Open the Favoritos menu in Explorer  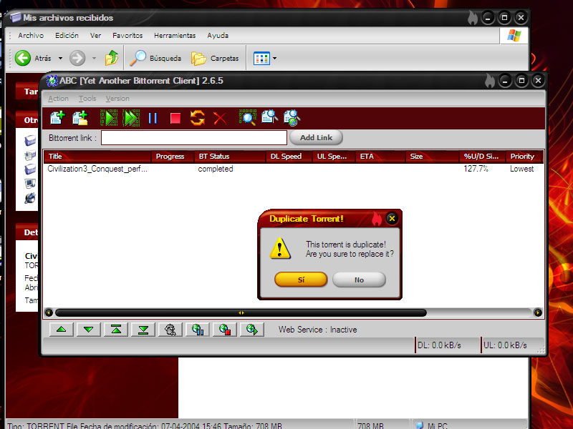tap(127, 35)
